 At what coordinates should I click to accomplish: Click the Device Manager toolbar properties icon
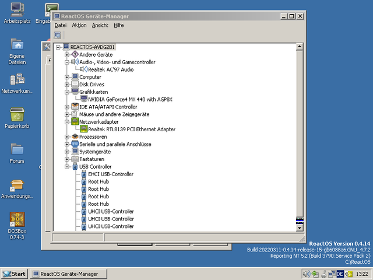point(58,35)
